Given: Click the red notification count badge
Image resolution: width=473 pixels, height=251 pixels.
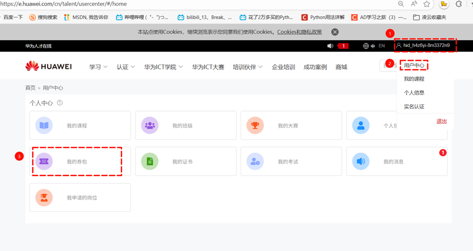Looking at the screenshot, I should pyautogui.click(x=343, y=46).
